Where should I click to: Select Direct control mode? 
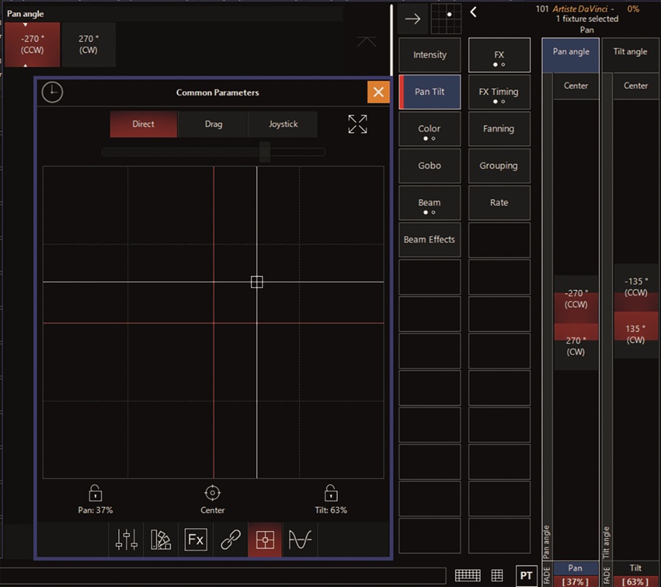point(143,124)
